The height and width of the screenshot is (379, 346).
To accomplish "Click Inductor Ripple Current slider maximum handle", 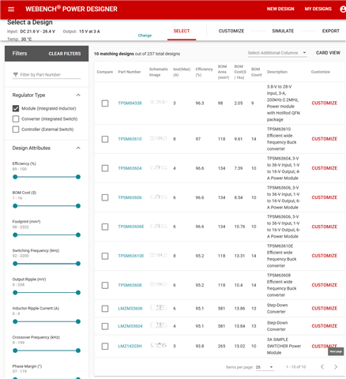I will tap(78, 321).
